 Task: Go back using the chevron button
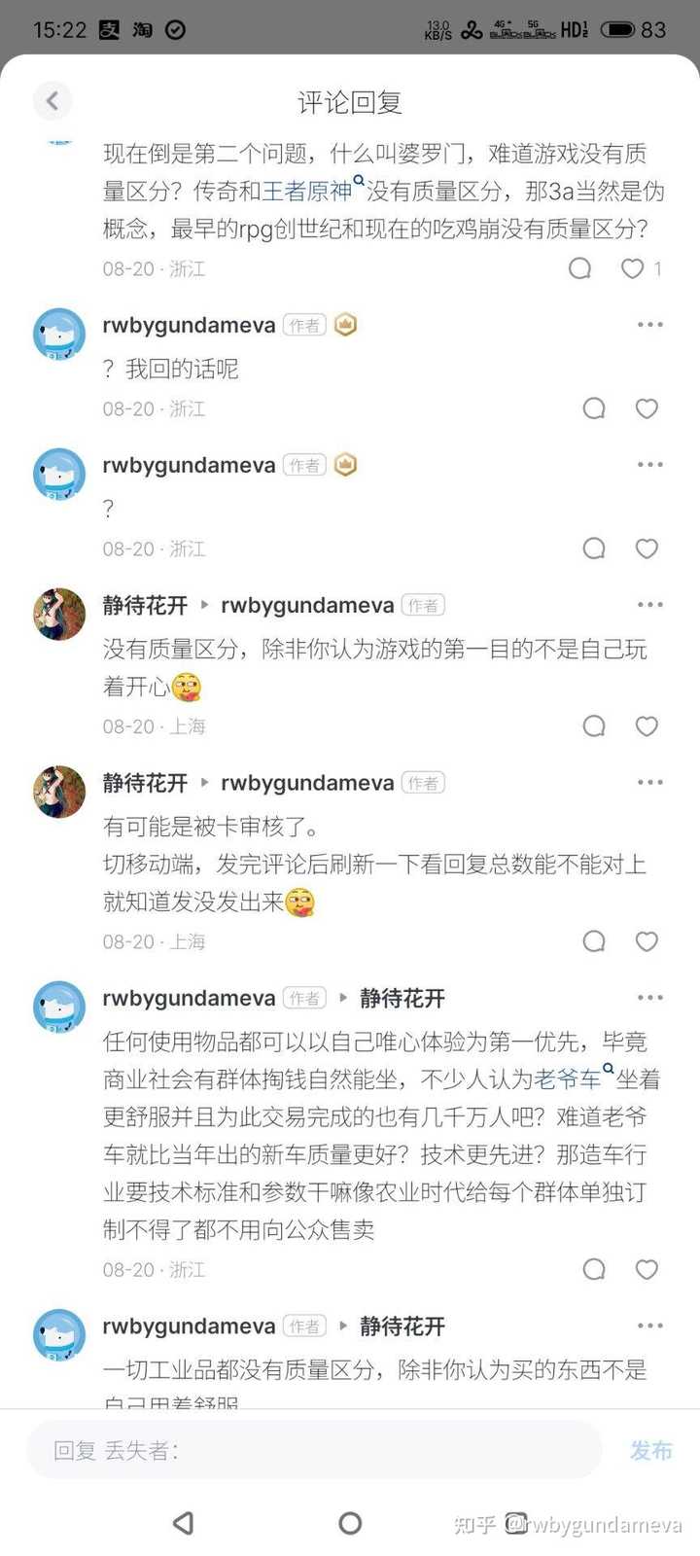click(x=52, y=100)
